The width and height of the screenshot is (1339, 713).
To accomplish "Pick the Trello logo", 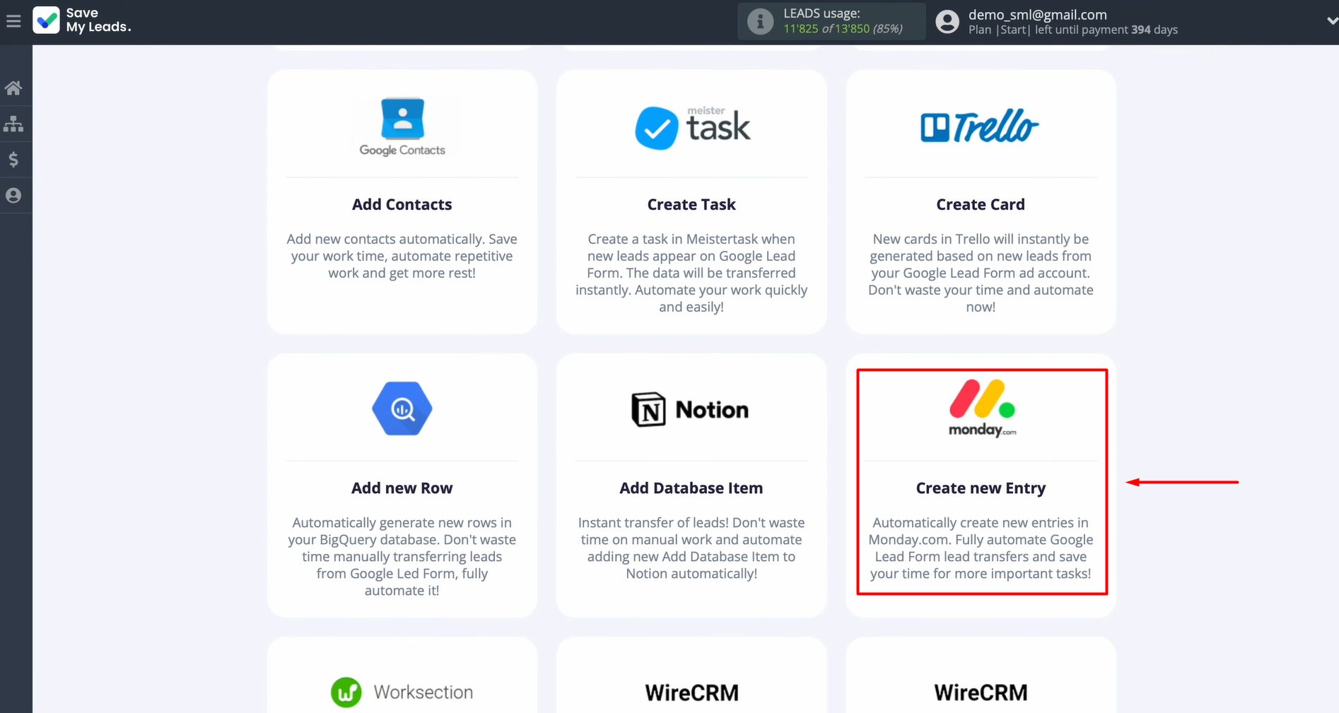I will (x=980, y=127).
